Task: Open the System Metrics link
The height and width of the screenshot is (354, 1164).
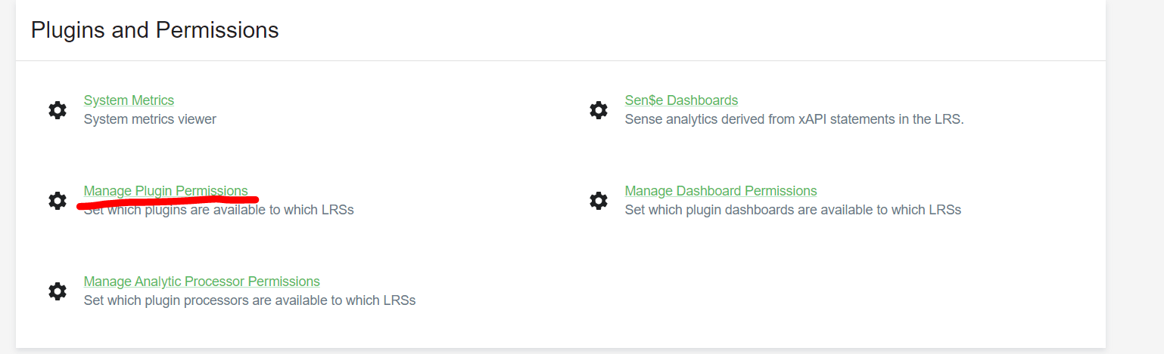Action: point(129,100)
